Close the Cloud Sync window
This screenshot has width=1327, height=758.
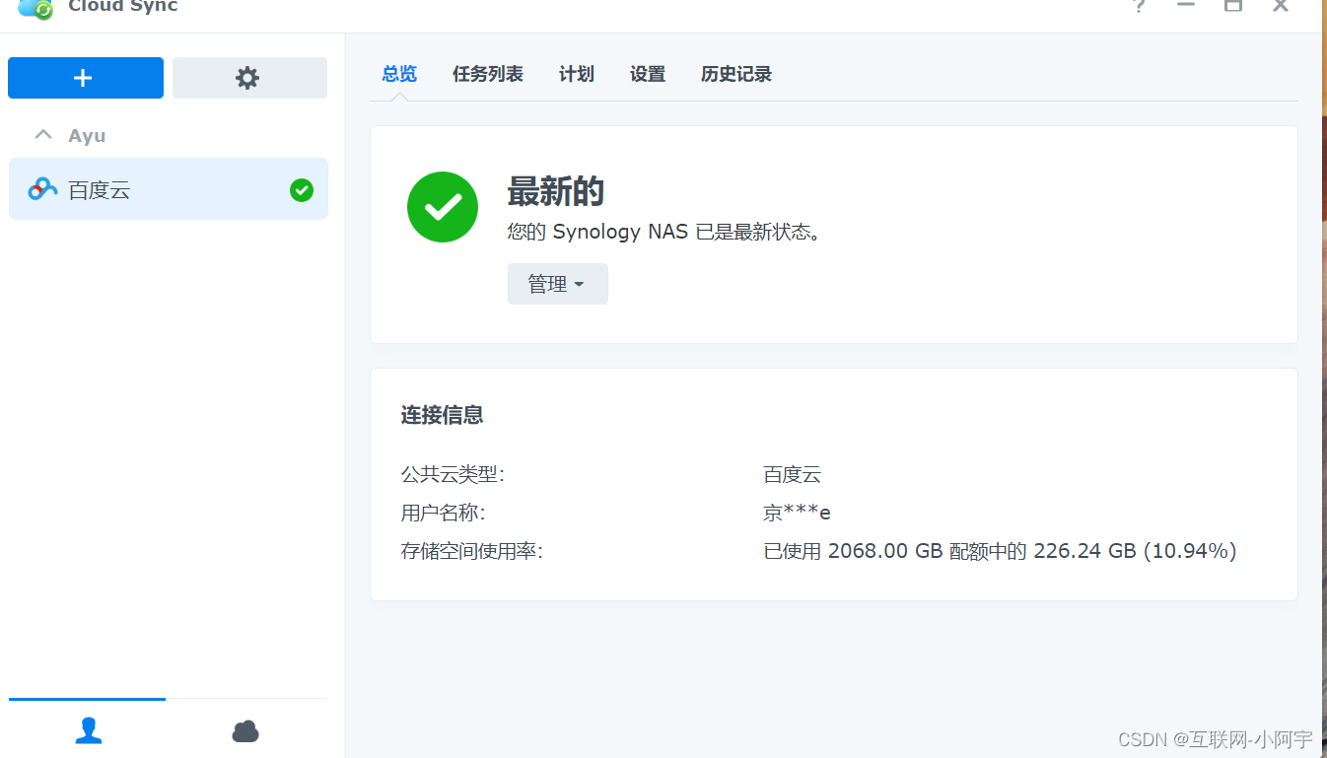pyautogui.click(x=1281, y=5)
